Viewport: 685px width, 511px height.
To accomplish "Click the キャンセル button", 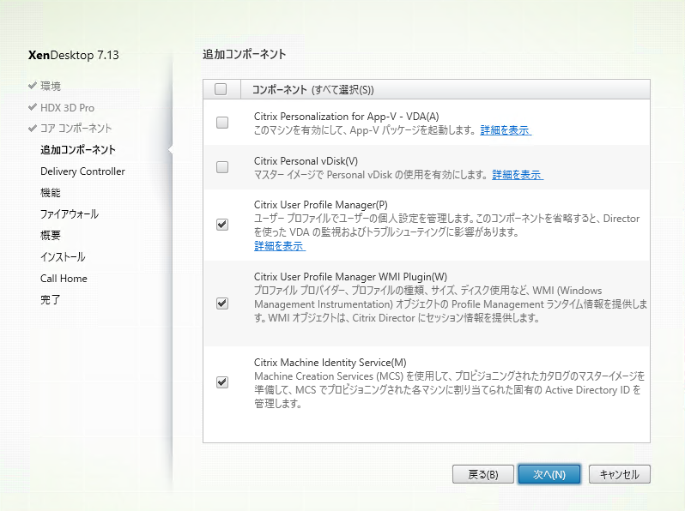I will [620, 474].
